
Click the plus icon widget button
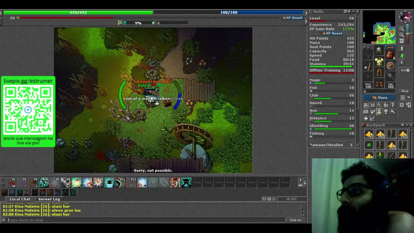(x=366, y=118)
